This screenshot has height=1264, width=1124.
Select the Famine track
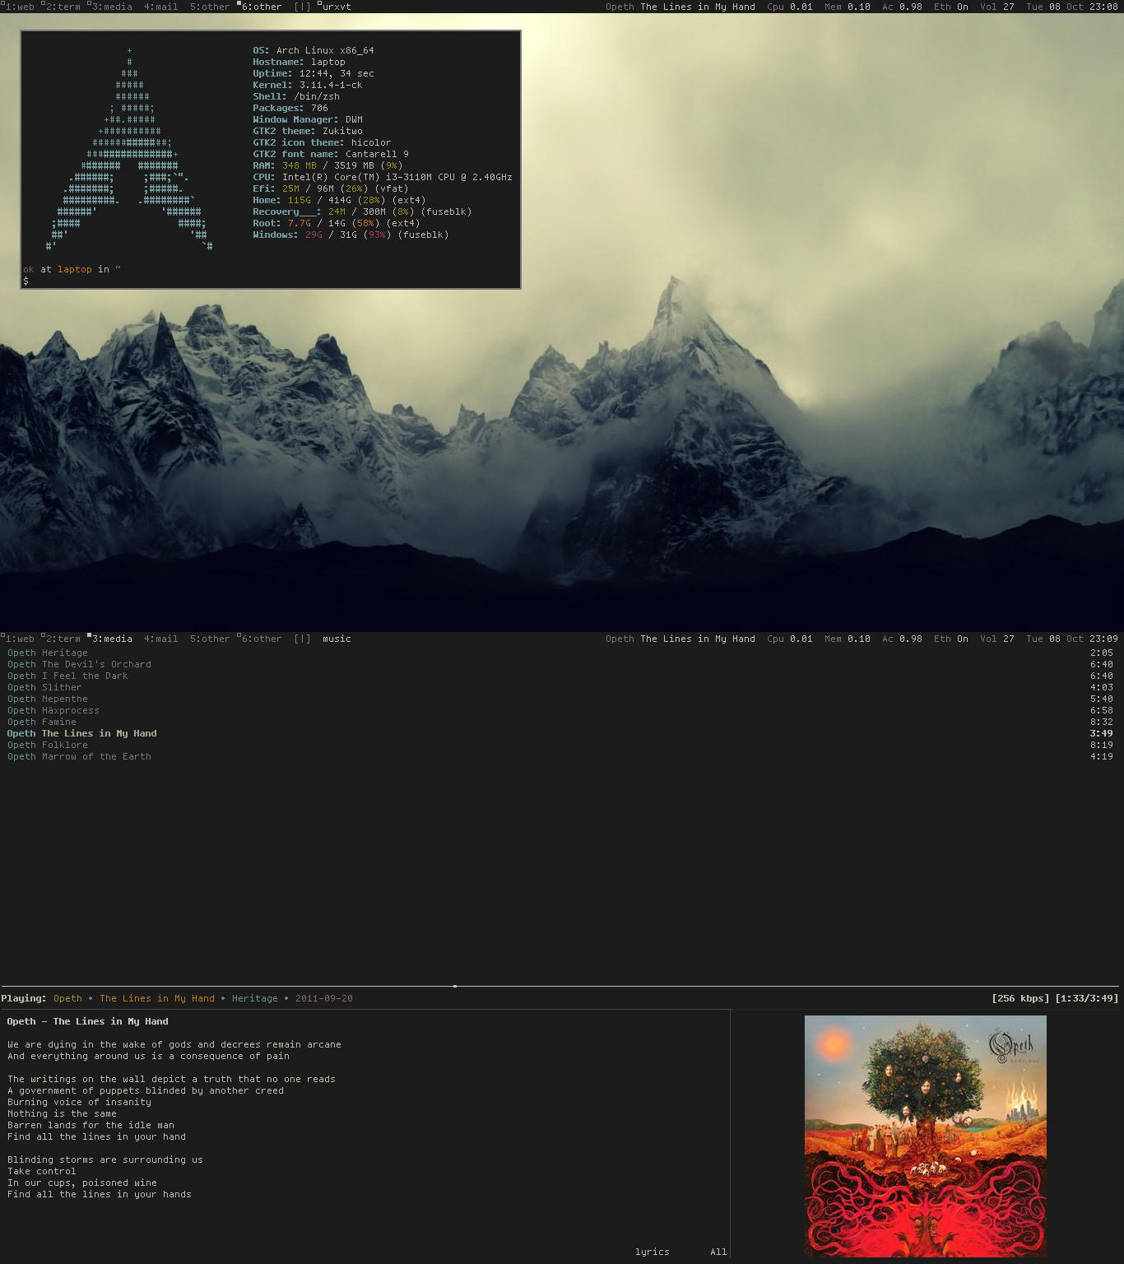[560, 722]
